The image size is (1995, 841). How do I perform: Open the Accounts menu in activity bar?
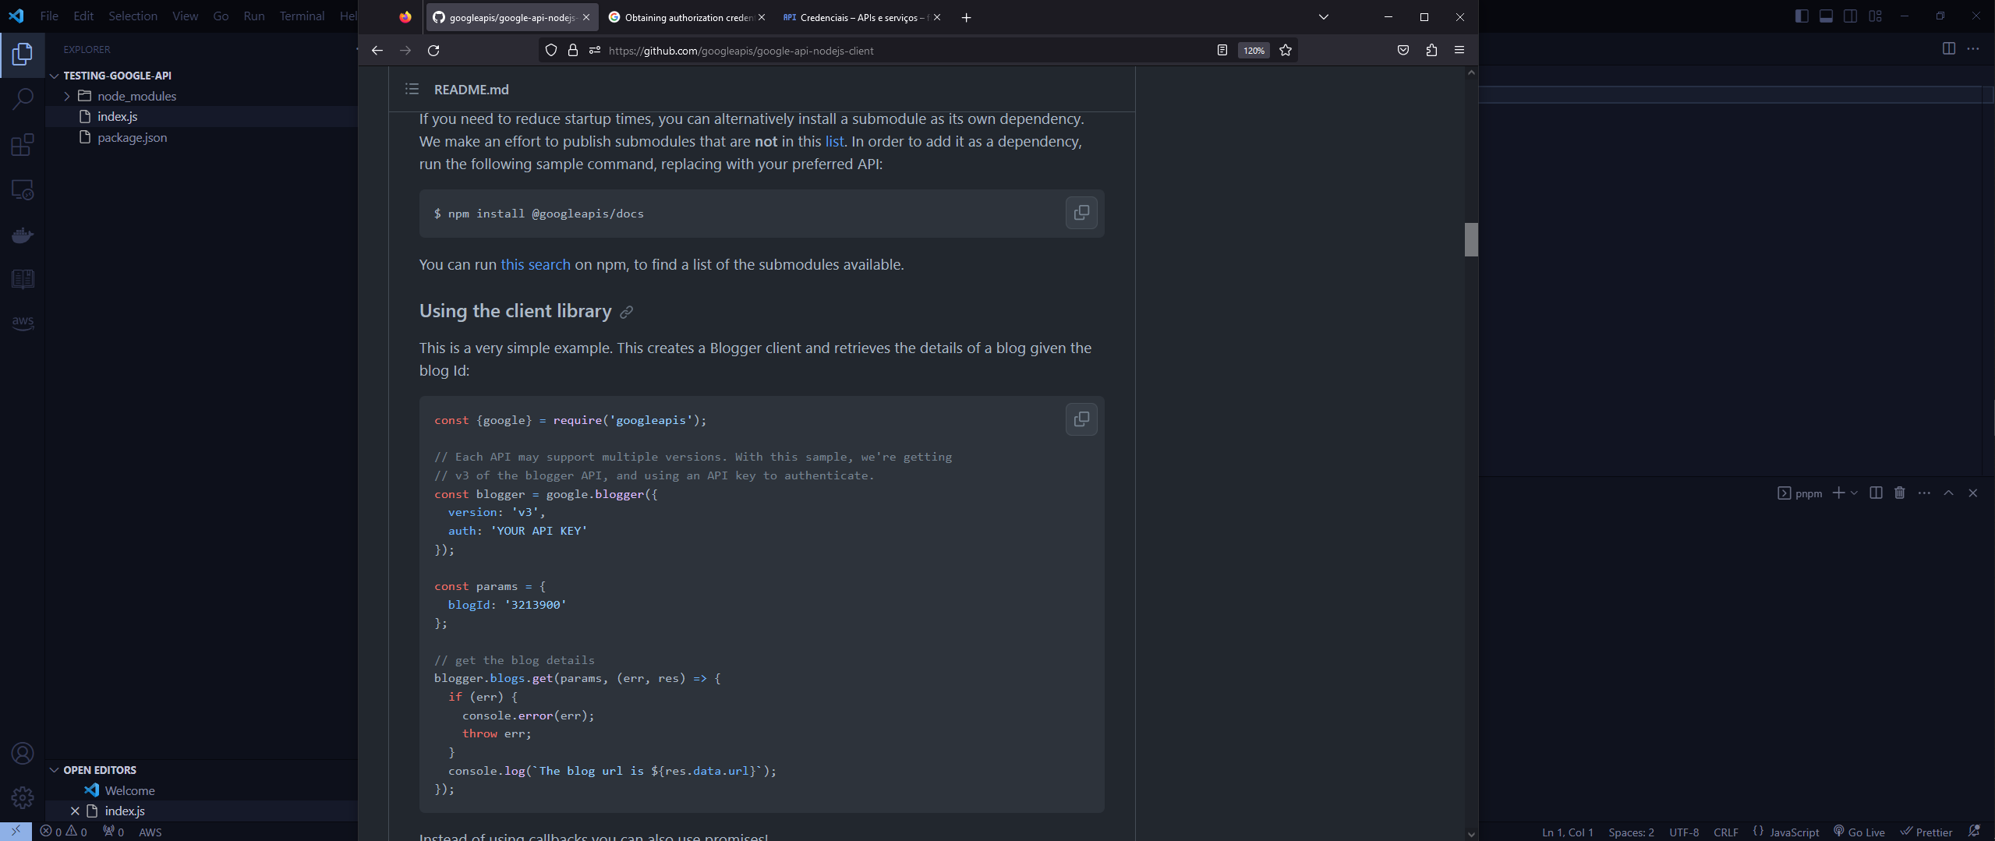pyautogui.click(x=23, y=754)
